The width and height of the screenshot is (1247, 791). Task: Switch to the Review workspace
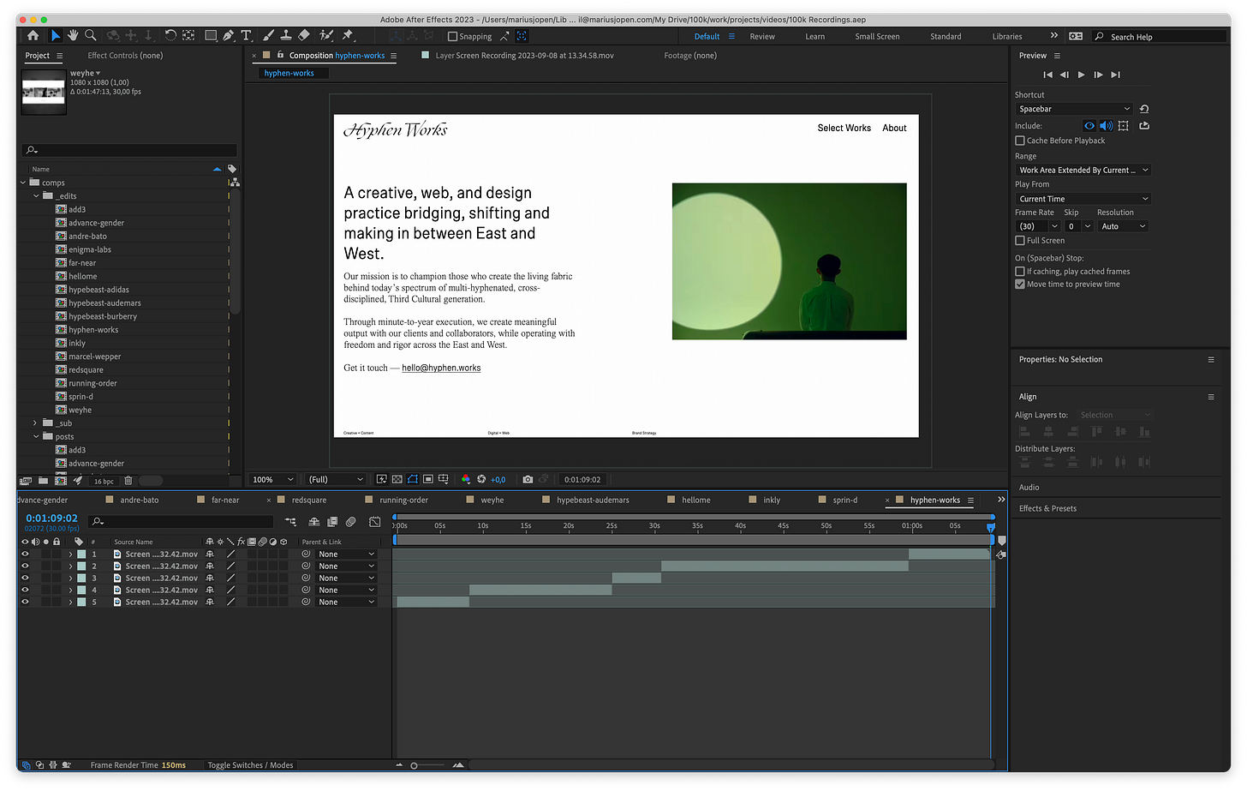761,37
